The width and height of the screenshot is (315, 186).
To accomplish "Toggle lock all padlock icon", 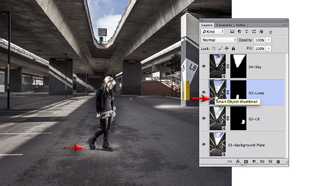I will click(233, 49).
